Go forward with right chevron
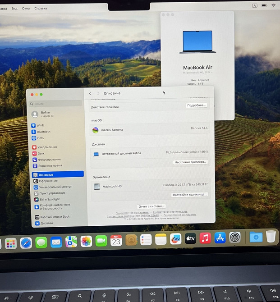Viewport: 280px width, 302px height. click(98, 93)
